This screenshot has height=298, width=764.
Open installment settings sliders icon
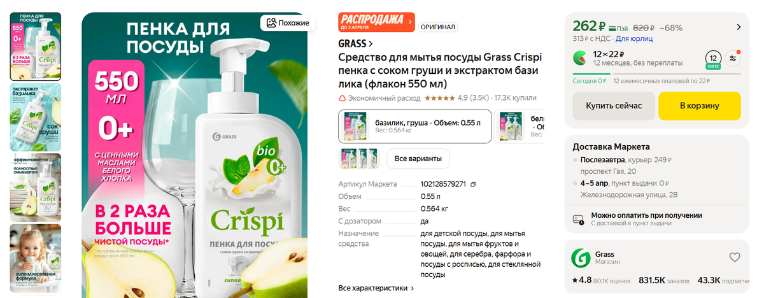(733, 58)
